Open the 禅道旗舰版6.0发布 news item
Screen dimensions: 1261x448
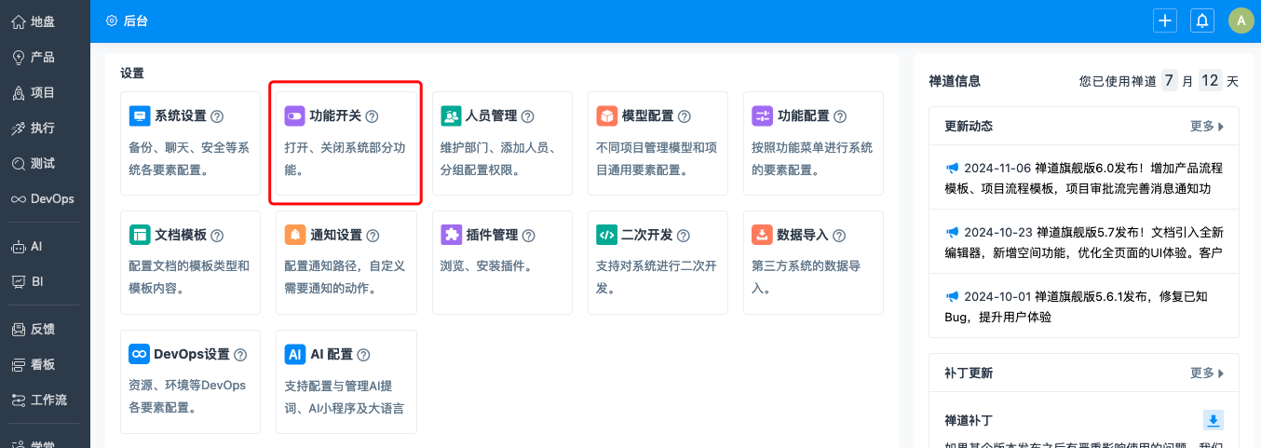[1084, 178]
